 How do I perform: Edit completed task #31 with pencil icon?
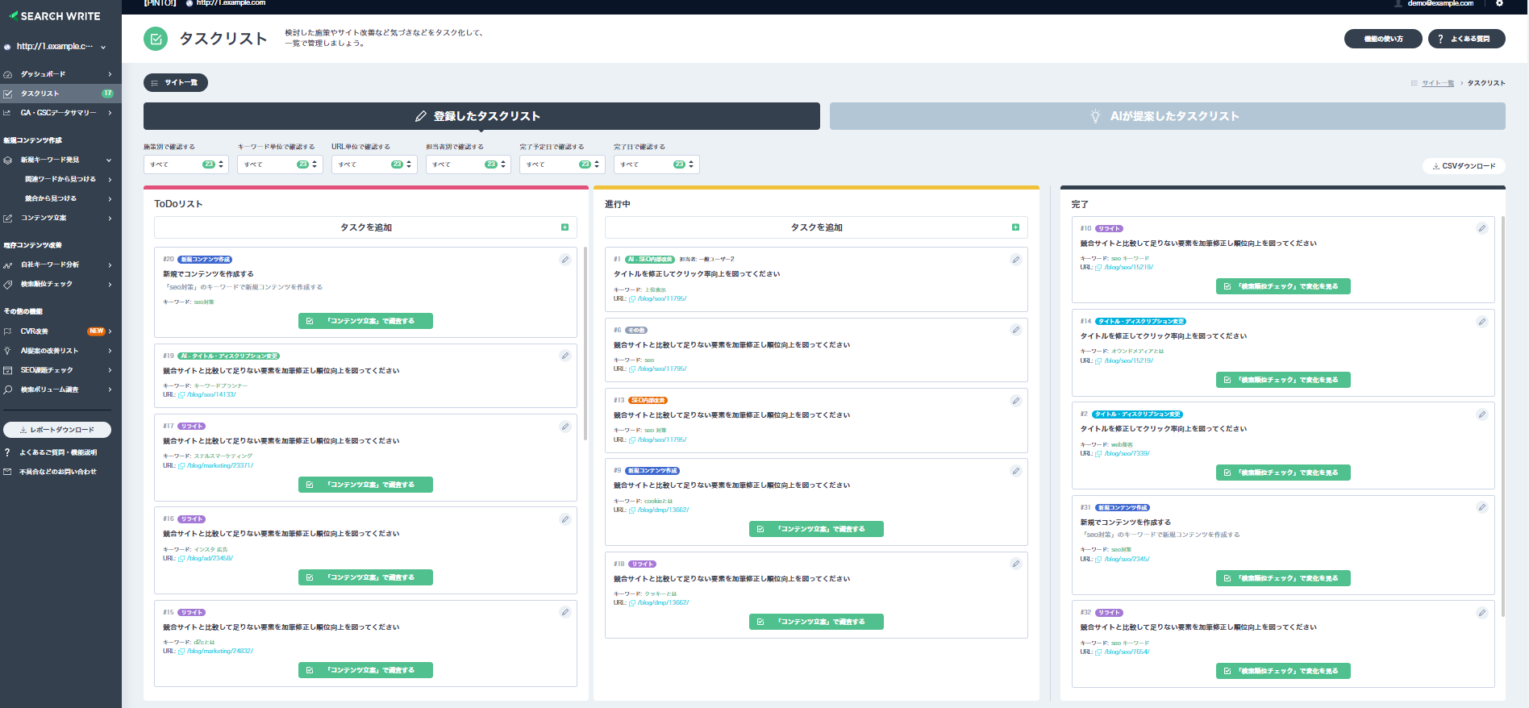click(1482, 507)
